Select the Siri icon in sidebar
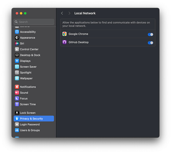Viewport: 171px width, 153px height. (x=17, y=43)
